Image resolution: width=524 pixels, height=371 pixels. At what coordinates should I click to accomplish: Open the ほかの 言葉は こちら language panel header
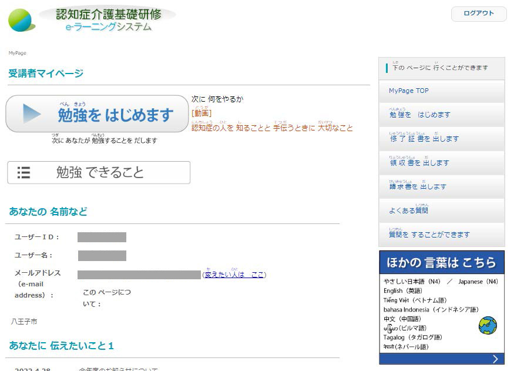coord(441,261)
